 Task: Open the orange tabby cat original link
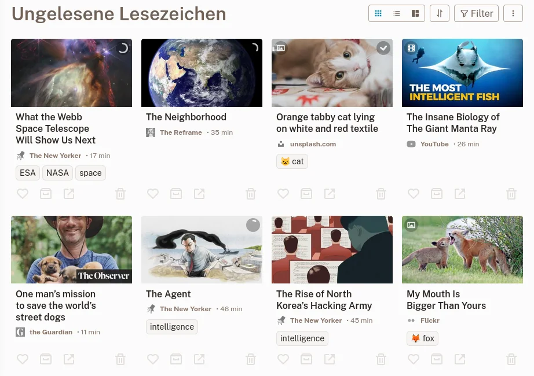click(x=330, y=194)
